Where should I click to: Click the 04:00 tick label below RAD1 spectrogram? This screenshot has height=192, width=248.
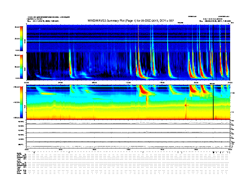(x=60, y=83)
